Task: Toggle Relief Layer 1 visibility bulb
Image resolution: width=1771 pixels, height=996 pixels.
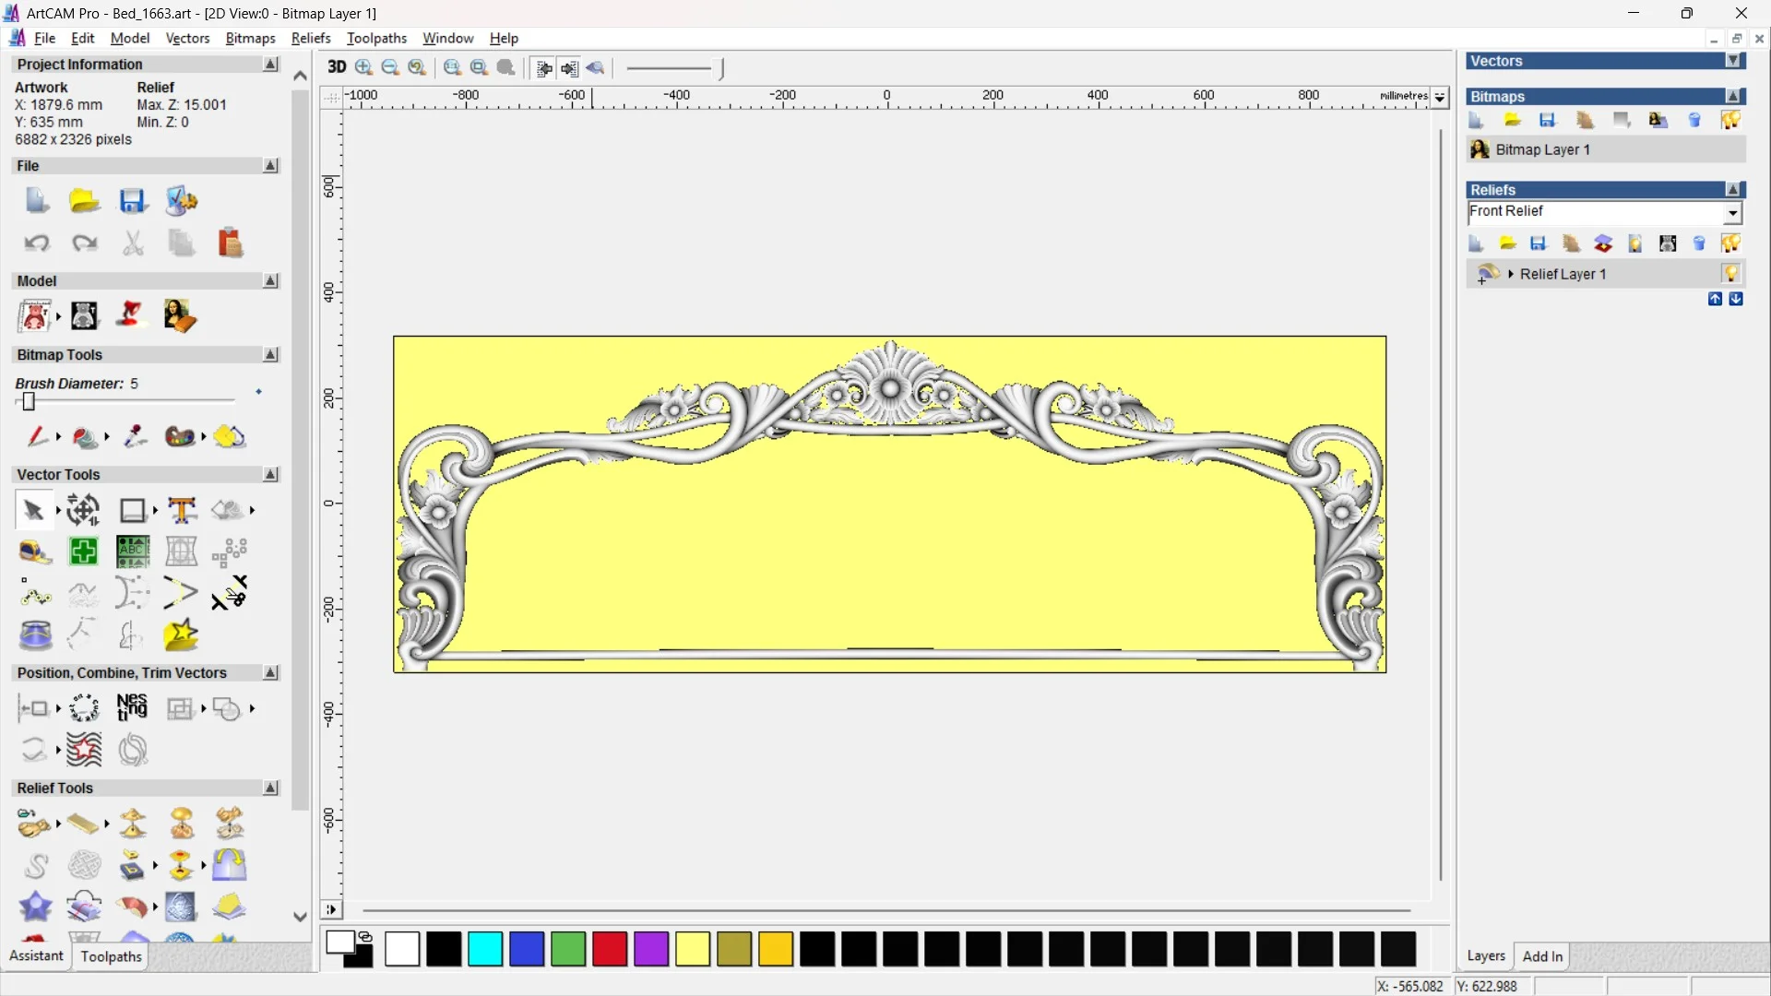Action: [x=1730, y=274]
